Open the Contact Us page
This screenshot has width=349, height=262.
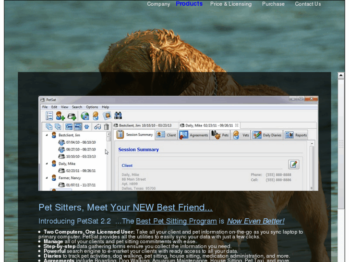pos(308,4)
